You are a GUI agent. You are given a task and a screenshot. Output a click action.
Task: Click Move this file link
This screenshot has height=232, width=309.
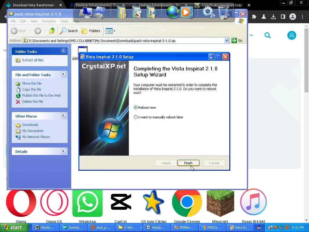32,83
